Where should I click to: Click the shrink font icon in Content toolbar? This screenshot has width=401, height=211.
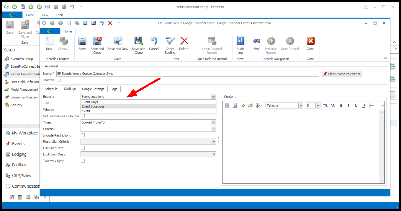(333, 105)
